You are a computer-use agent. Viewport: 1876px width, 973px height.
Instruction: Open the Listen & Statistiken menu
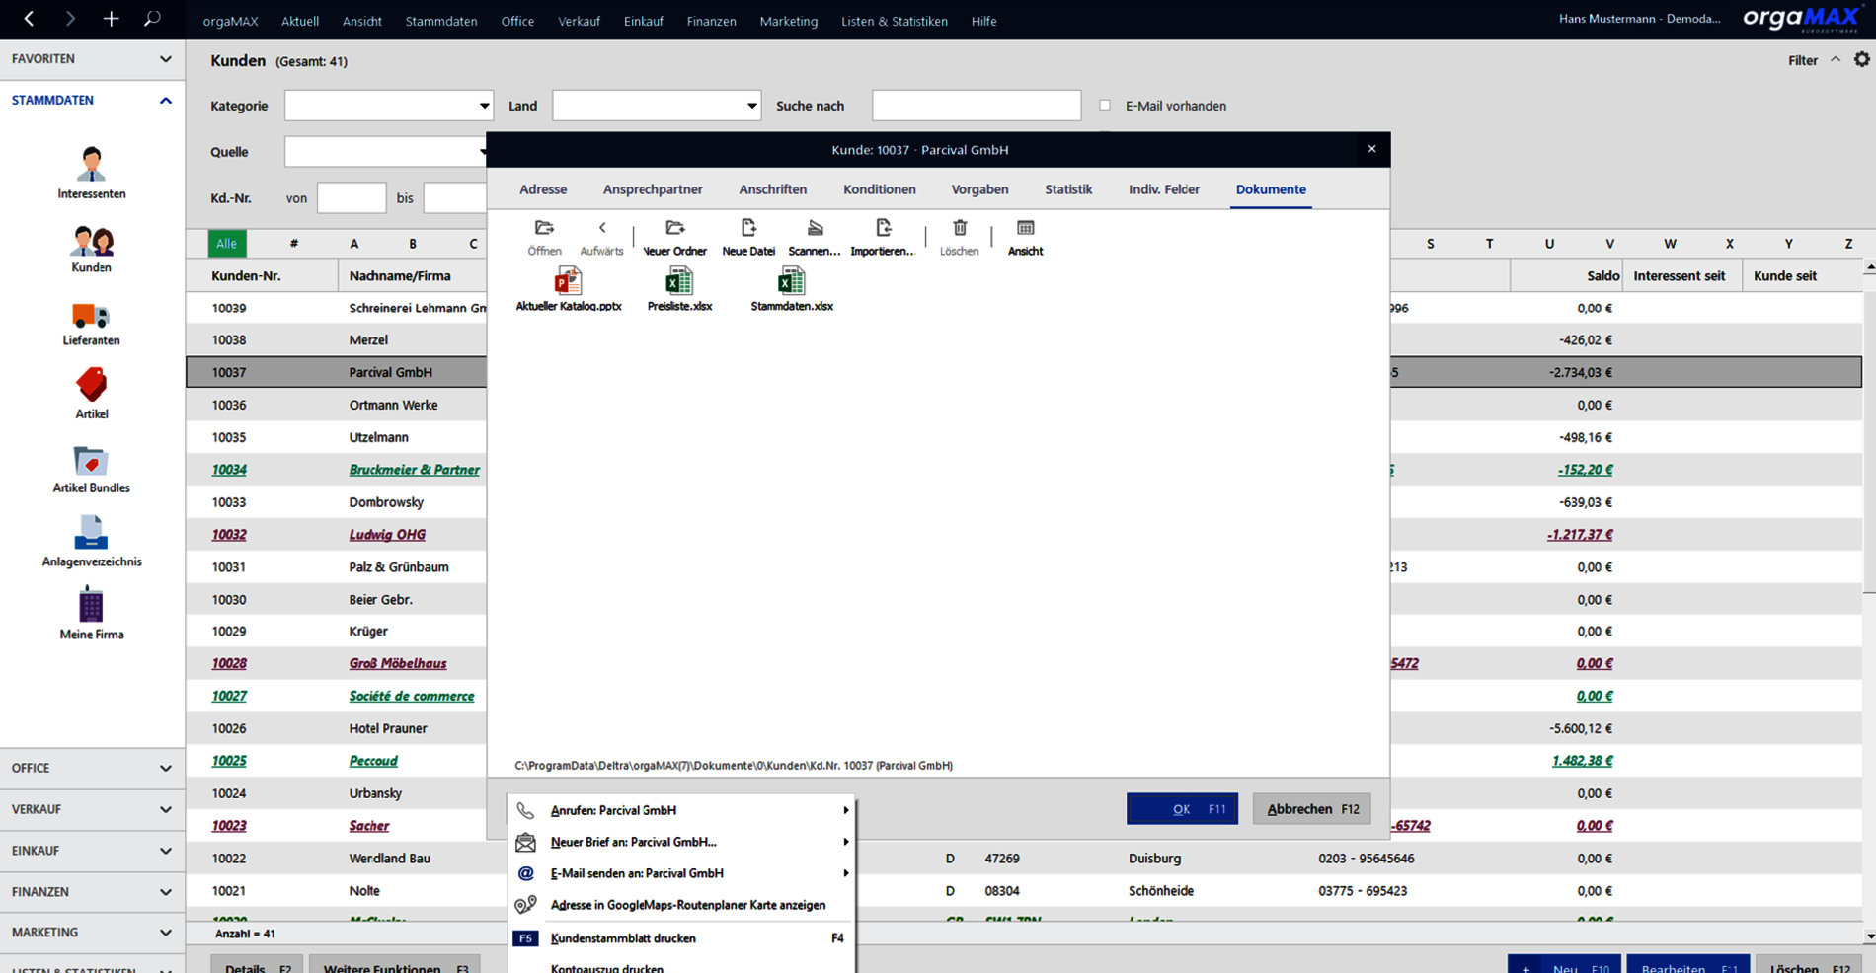pyautogui.click(x=895, y=21)
